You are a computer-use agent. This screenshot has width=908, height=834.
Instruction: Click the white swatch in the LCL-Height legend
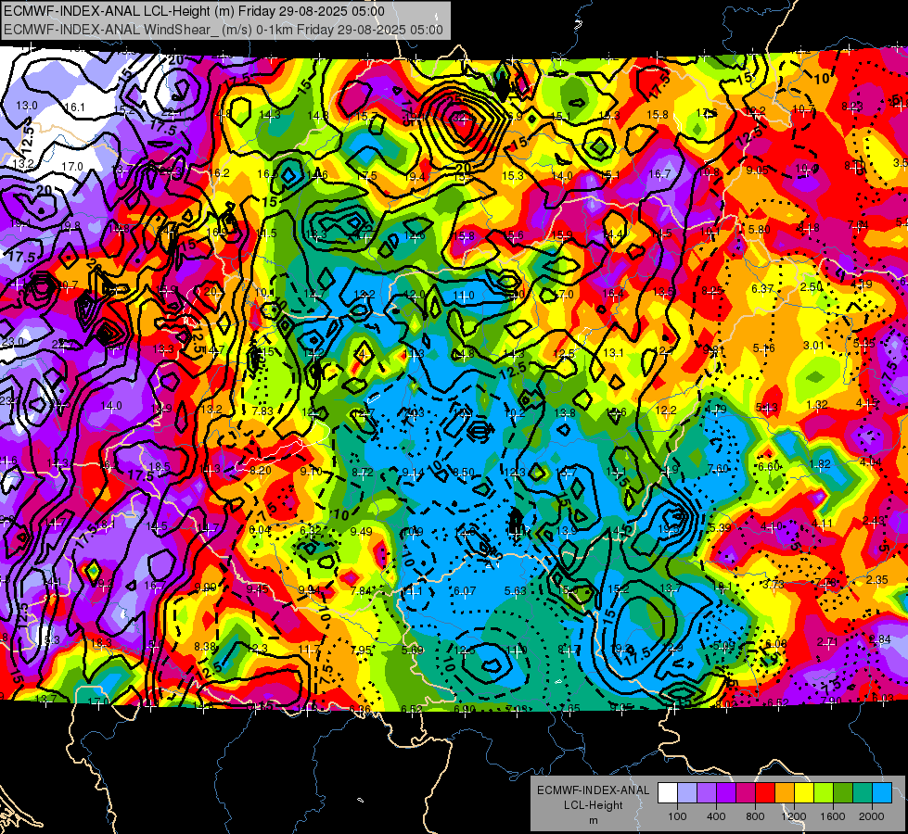pos(668,793)
